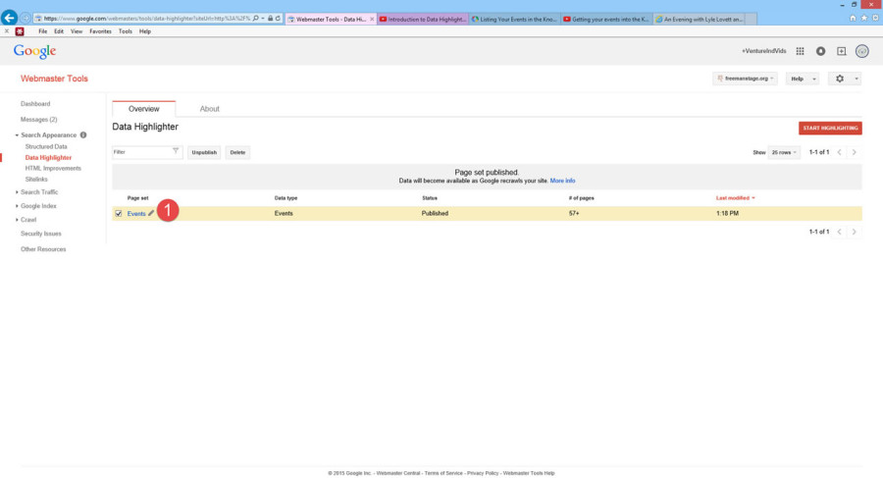Viewport: 883px width, 478px height.
Task: Click next page arrow below table
Action: tap(855, 232)
